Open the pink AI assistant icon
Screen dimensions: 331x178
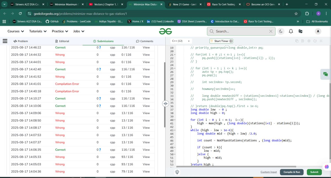(327, 167)
